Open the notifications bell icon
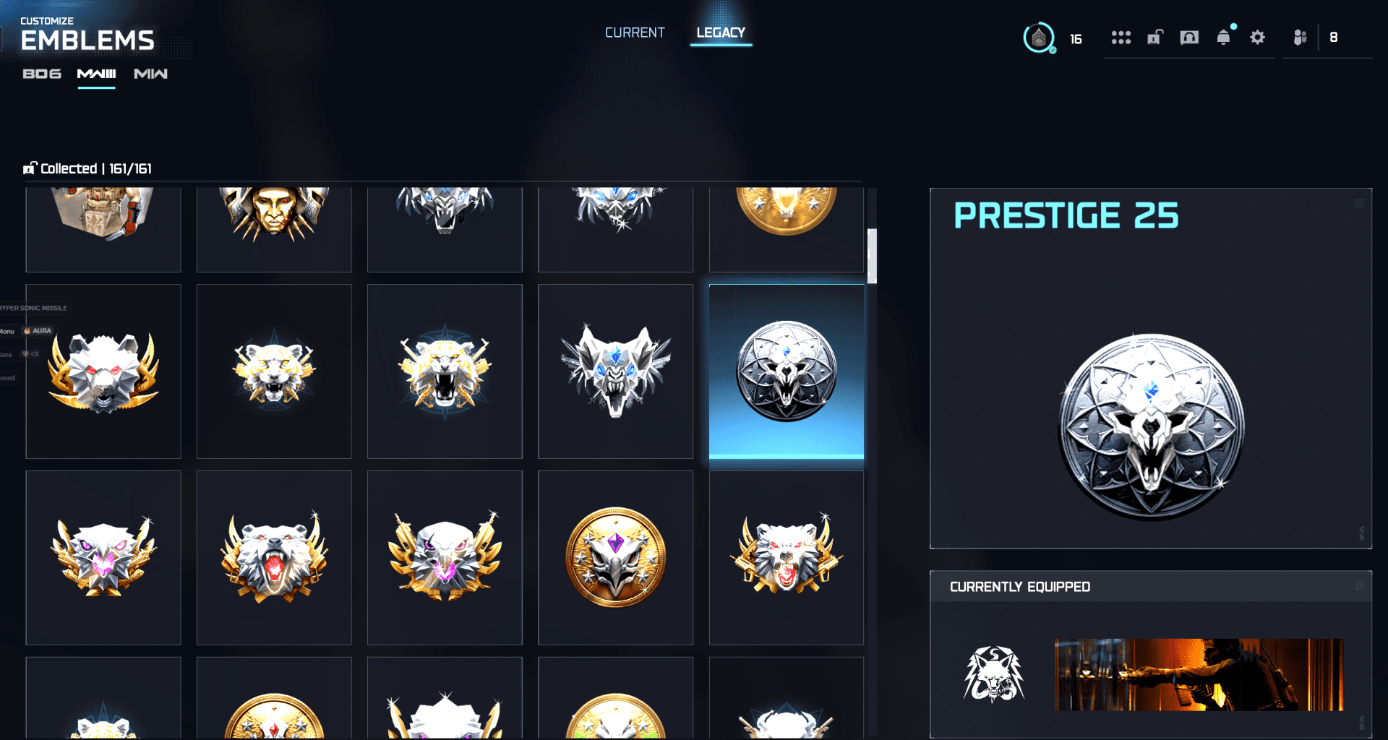This screenshot has width=1388, height=740. pyautogui.click(x=1224, y=37)
